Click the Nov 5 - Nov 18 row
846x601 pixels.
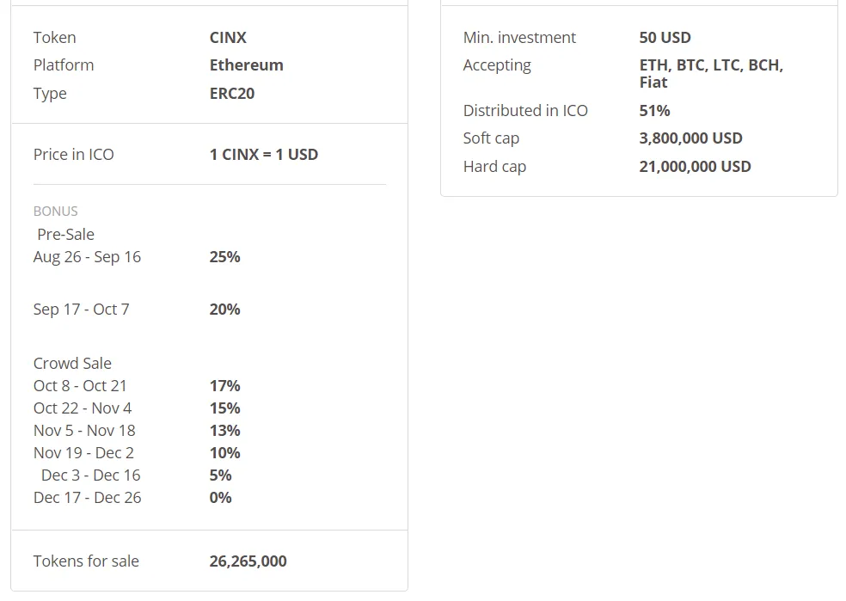coord(84,431)
